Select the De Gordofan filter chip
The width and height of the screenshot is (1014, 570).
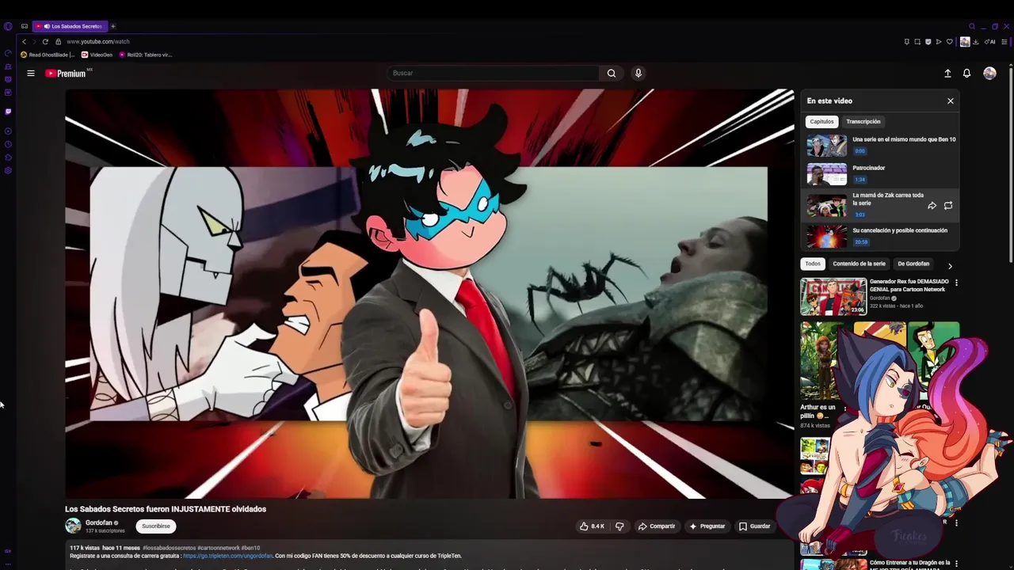913,264
